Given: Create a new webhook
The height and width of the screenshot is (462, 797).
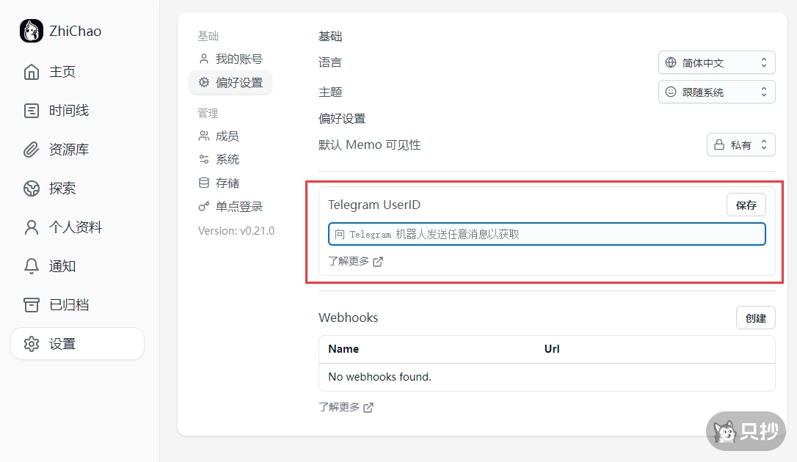Looking at the screenshot, I should point(756,318).
